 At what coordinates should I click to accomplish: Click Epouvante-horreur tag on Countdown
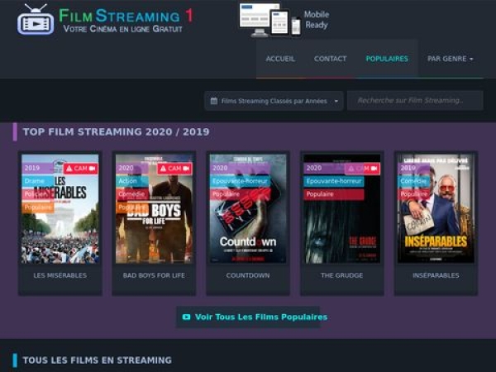pyautogui.click(x=240, y=181)
